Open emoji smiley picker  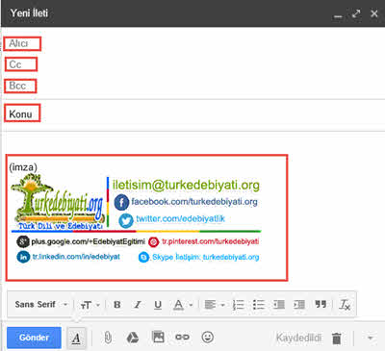(208, 338)
